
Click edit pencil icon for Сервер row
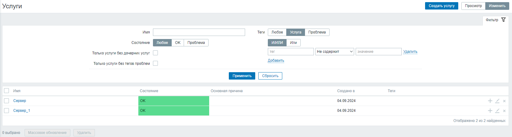click(x=497, y=101)
